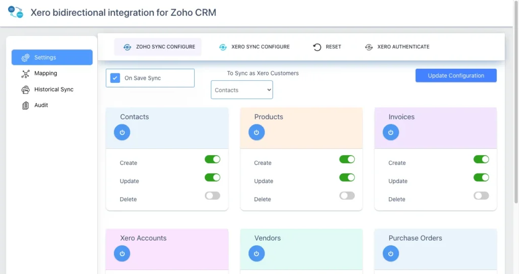Viewport: 519px width, 274px height.
Task: Click the Invoices card power button
Action: coord(391,132)
